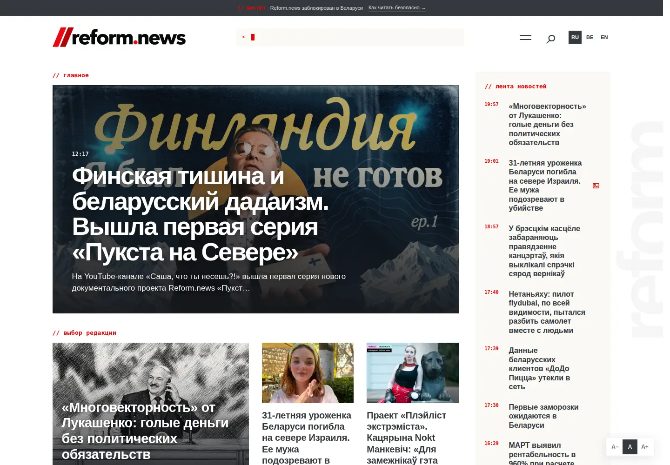Click the red «доступ» label in top bar
670x465 pixels.
(x=251, y=8)
